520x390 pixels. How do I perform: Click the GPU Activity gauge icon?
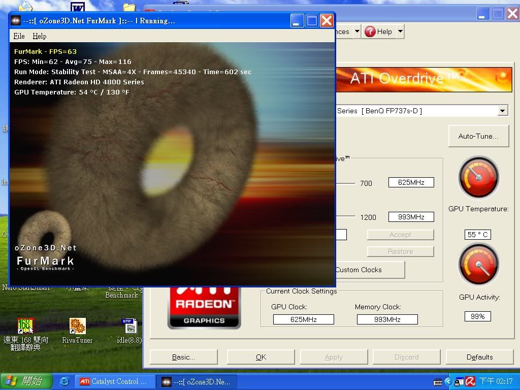478,265
